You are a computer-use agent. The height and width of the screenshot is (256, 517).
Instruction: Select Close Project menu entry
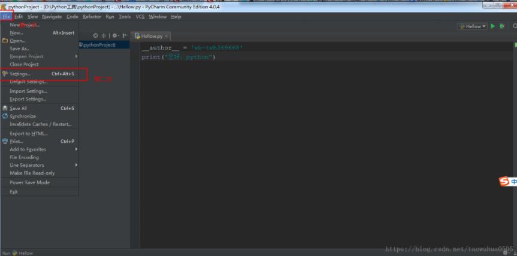[40, 64]
